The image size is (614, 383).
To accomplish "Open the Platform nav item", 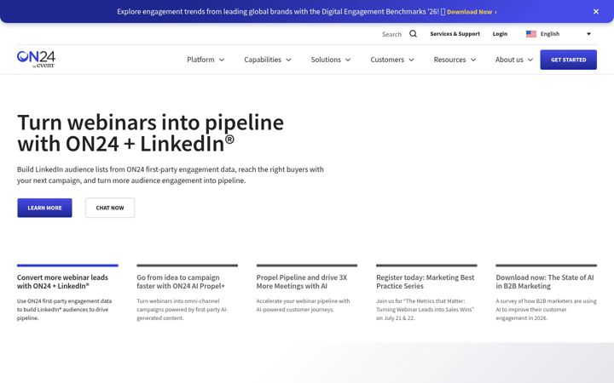I will click(x=200, y=60).
